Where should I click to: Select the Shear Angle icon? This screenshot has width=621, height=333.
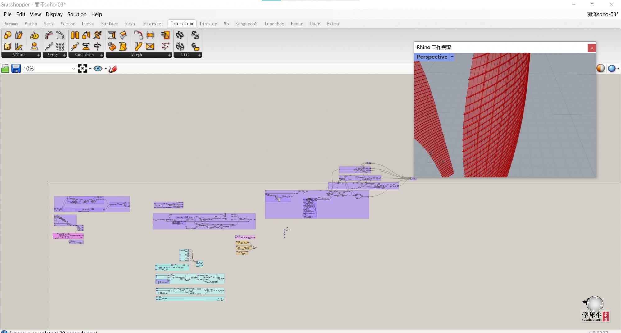tap(19, 47)
